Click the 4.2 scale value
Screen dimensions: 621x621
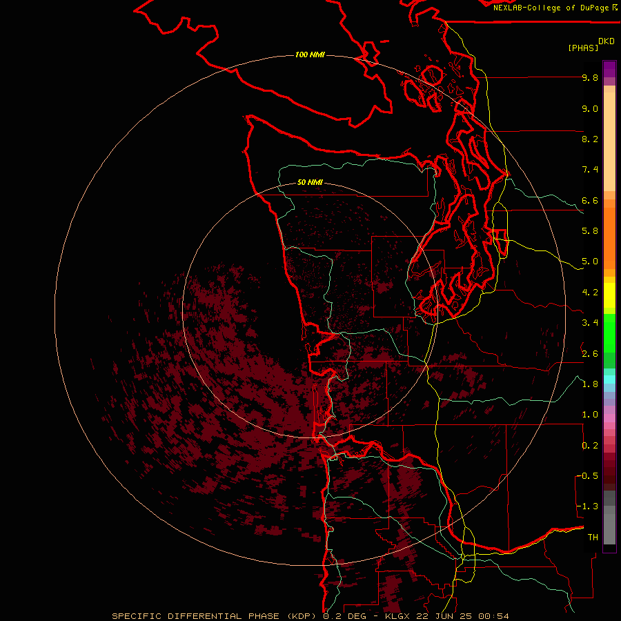click(x=590, y=293)
